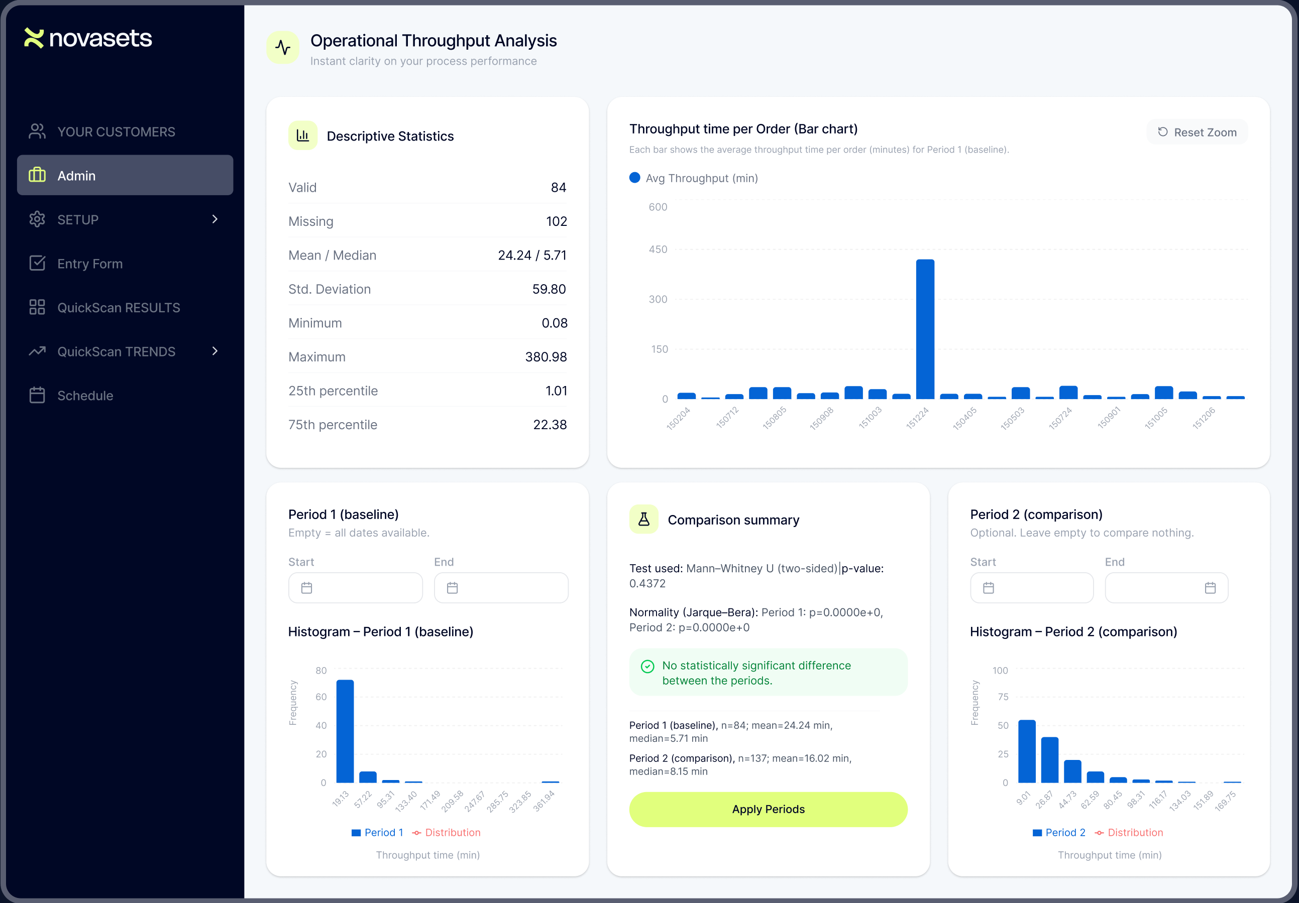The width and height of the screenshot is (1299, 903).
Task: Click the tallest bar labeled 151224
Action: [x=925, y=328]
